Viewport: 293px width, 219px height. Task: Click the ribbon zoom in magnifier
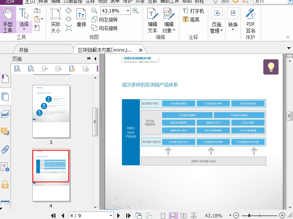point(136,11)
